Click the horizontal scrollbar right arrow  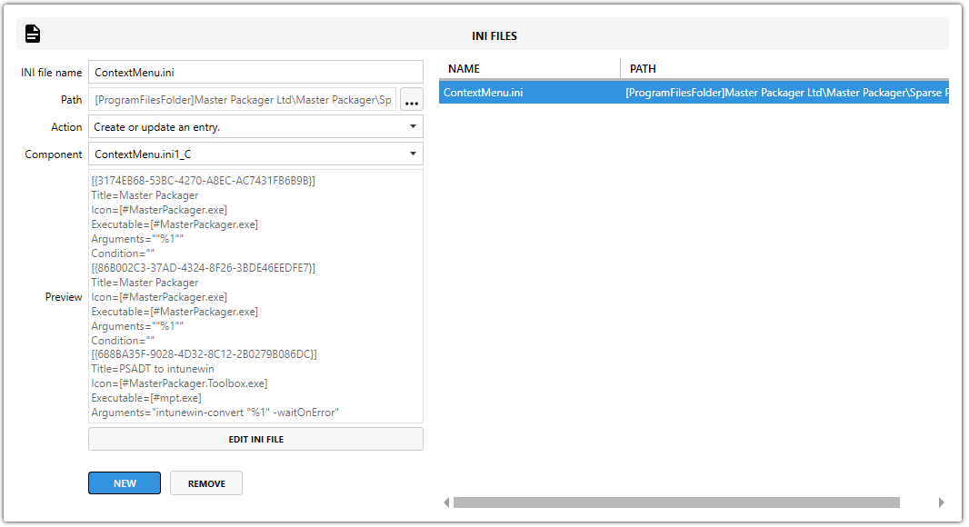941,502
